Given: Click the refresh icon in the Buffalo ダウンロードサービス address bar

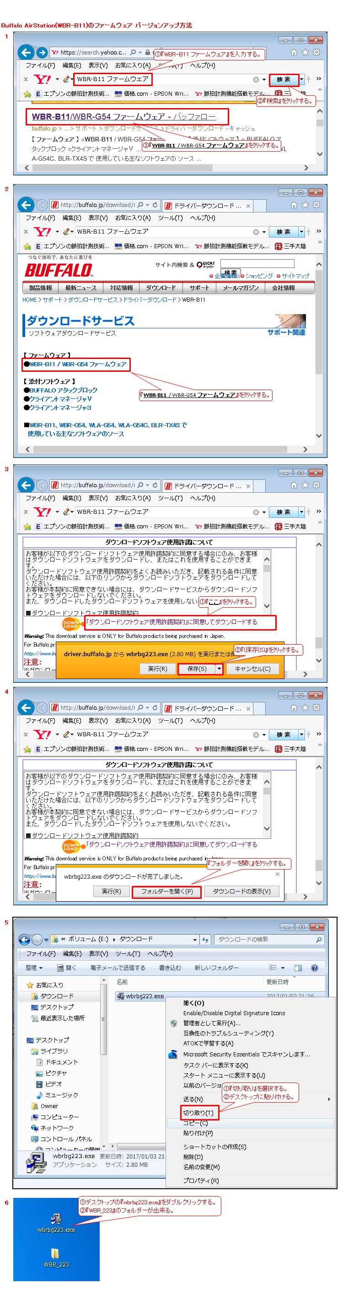Looking at the screenshot, I should click(x=155, y=205).
